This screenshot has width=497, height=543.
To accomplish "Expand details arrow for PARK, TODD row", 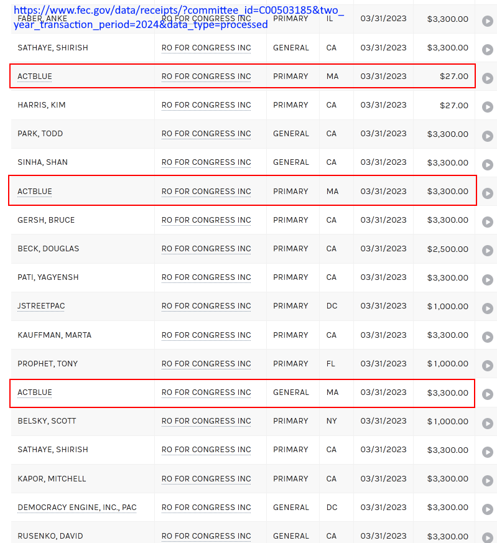I will pyautogui.click(x=487, y=136).
